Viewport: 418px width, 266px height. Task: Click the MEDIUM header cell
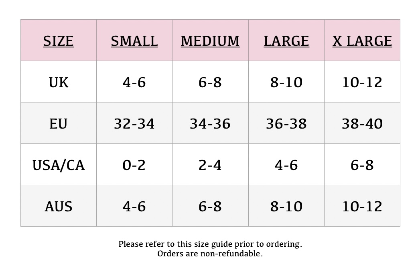coord(210,41)
